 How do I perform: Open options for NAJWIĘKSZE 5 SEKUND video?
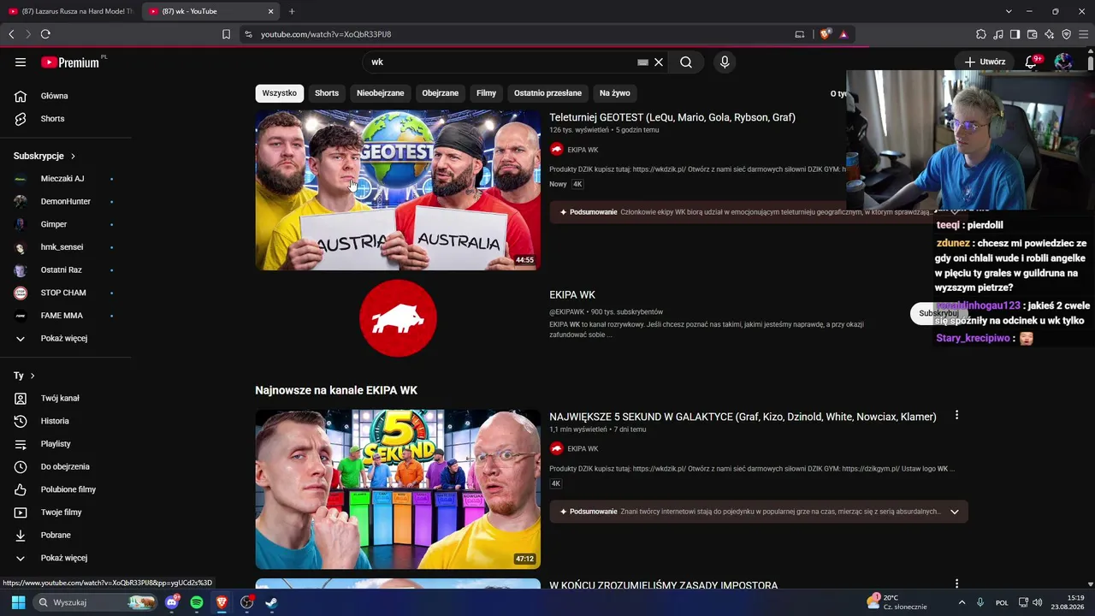[x=956, y=415]
